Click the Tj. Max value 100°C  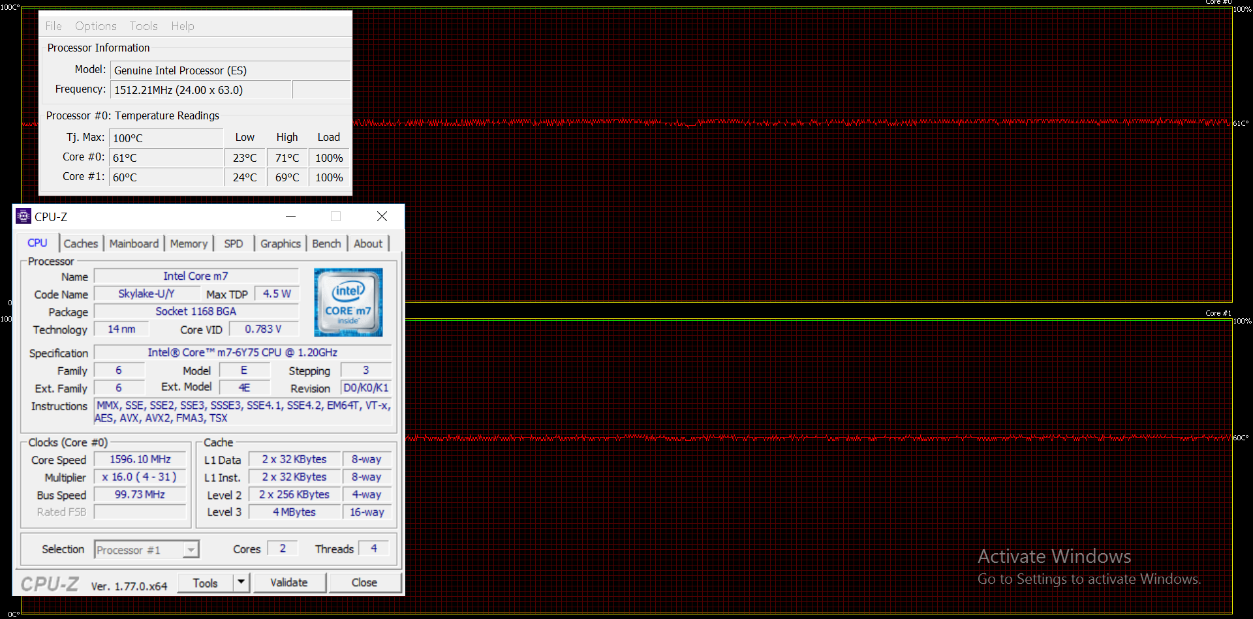point(166,138)
